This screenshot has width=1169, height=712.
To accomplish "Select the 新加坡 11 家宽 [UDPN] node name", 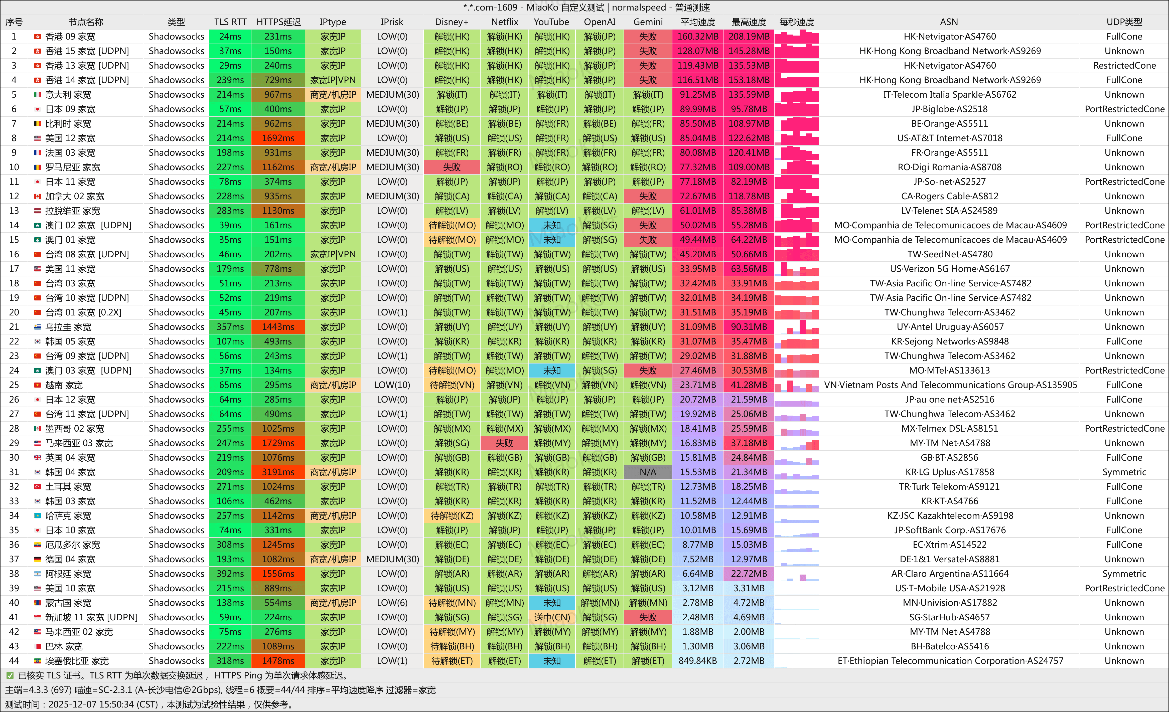I will 91,617.
